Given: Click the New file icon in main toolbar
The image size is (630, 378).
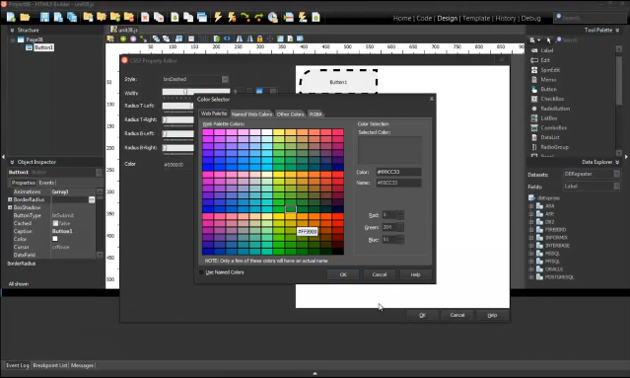Looking at the screenshot, I should [11, 17].
